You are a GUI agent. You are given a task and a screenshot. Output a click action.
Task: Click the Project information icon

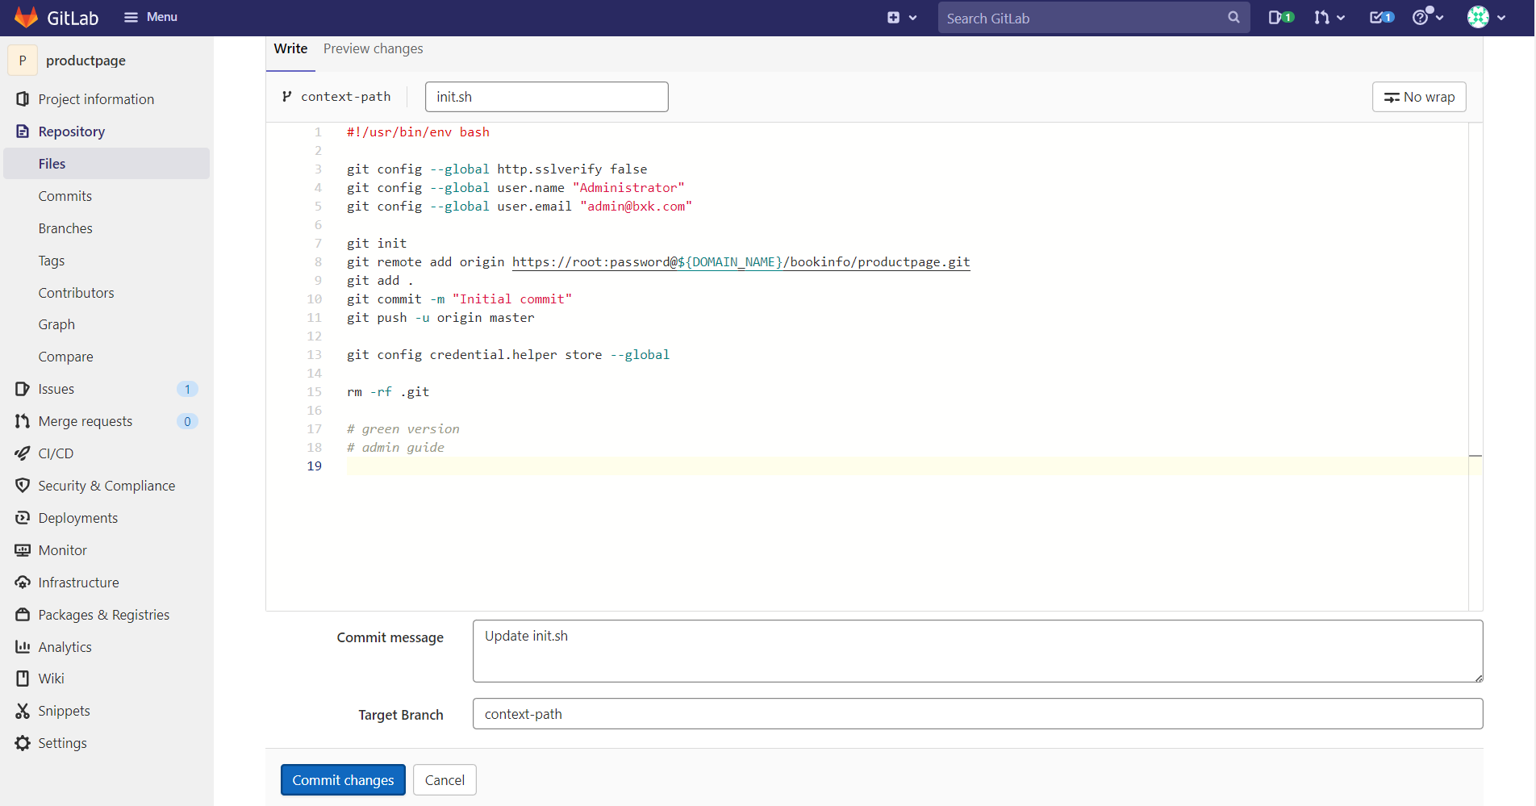(x=23, y=99)
